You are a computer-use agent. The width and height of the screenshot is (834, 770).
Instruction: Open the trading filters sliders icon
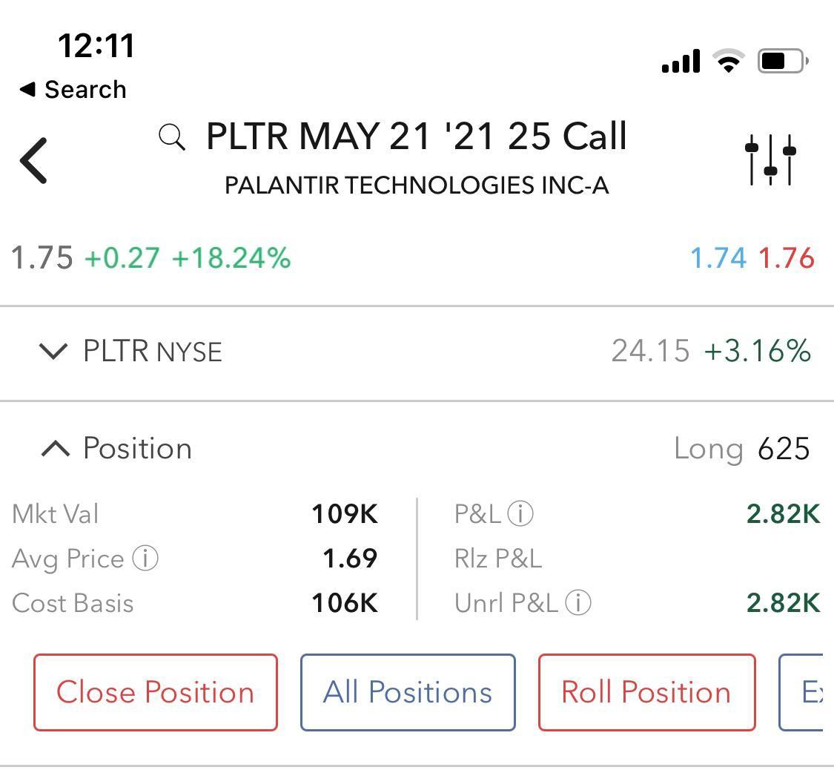(x=770, y=160)
